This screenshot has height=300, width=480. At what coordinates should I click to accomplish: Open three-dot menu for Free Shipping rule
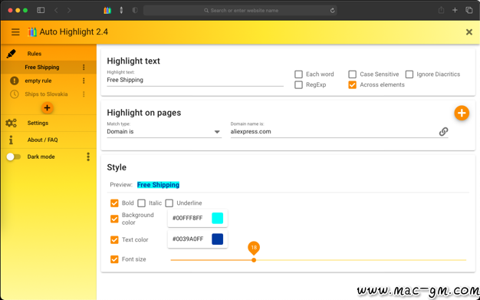[x=84, y=68]
